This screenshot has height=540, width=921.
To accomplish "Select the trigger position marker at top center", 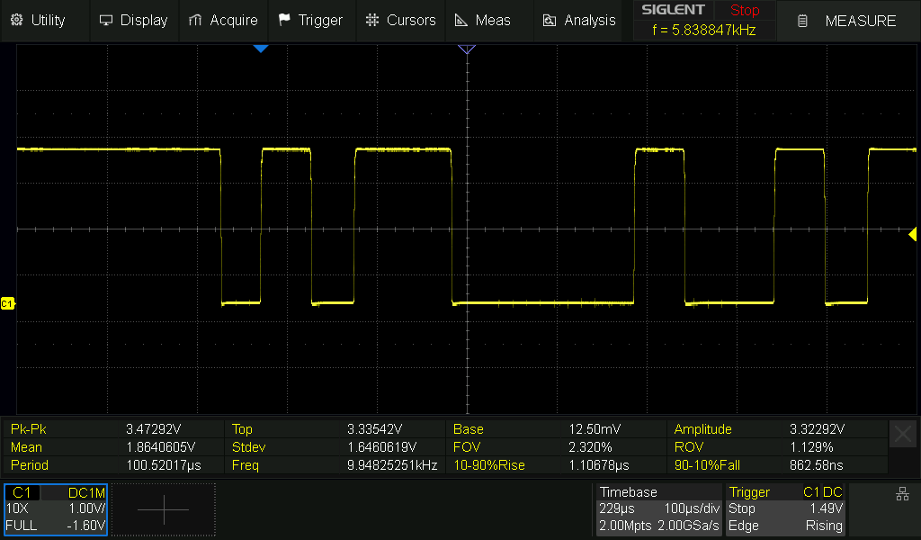I will [x=467, y=49].
